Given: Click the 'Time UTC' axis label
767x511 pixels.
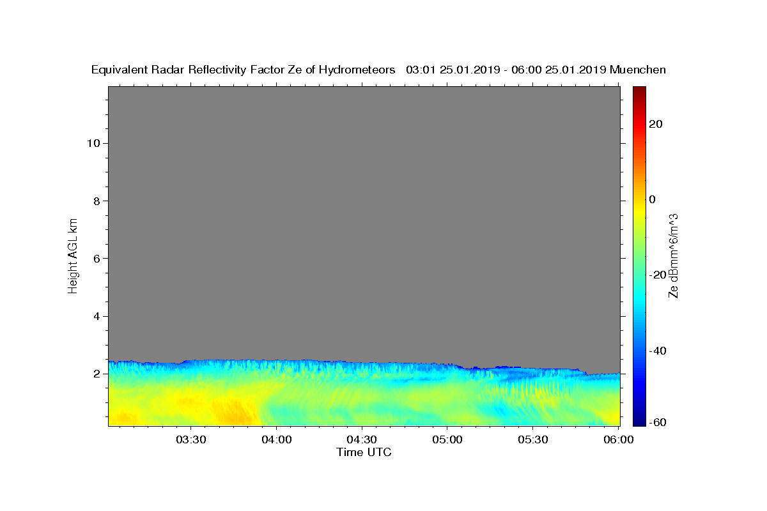Looking at the screenshot, I should pos(364,452).
